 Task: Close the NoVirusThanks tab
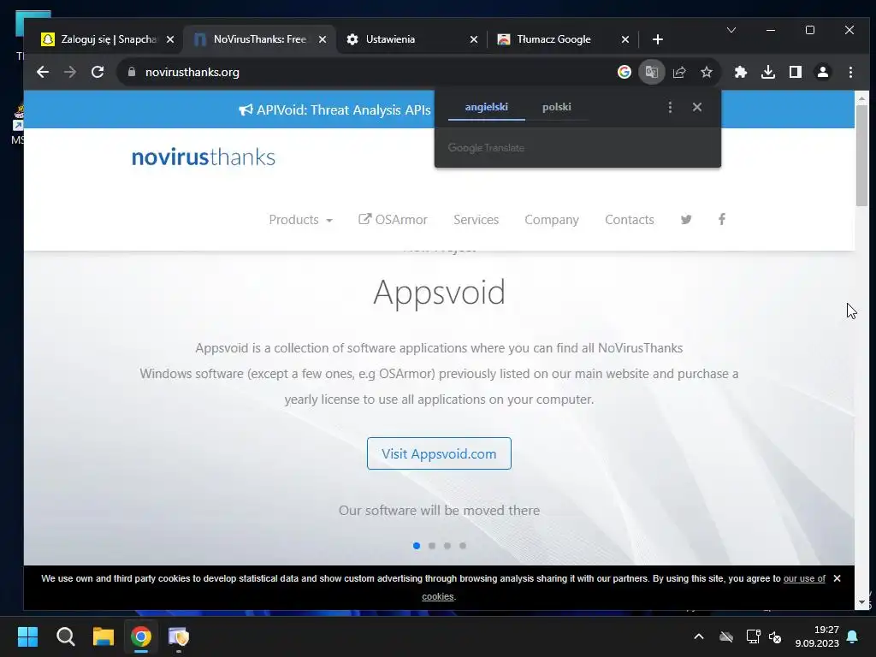tap(323, 39)
